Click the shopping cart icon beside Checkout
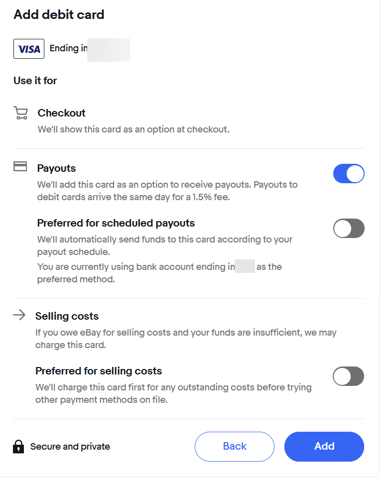The image size is (392, 485). (20, 113)
